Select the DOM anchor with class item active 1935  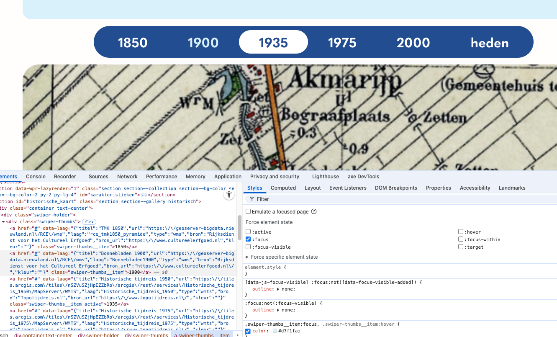pyautogui.click(x=122, y=291)
